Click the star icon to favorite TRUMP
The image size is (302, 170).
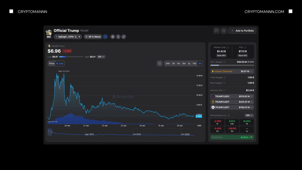point(224,30)
